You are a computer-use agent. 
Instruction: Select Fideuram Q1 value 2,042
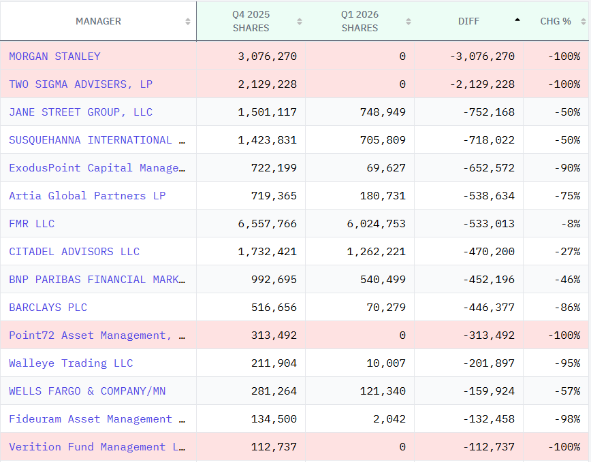point(389,418)
